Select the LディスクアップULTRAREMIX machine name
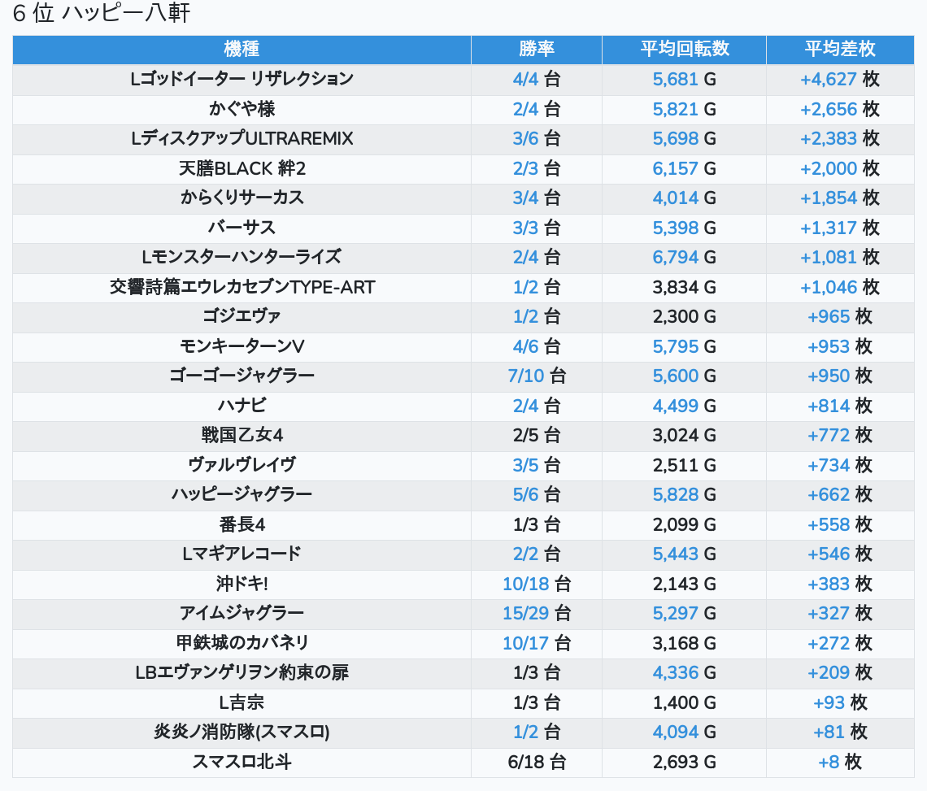Screen dimensions: 927x791 point(242,139)
